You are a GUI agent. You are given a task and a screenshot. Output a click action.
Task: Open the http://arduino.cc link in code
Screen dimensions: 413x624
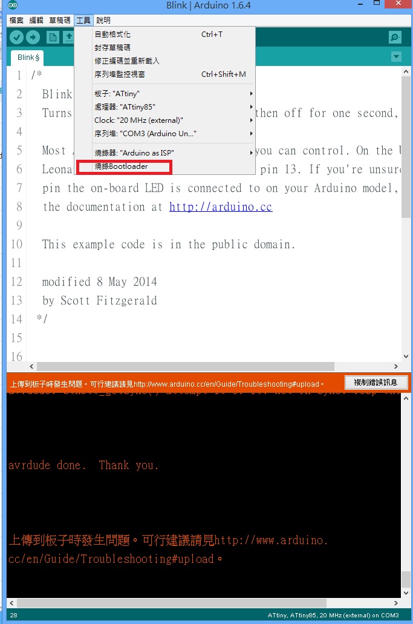(x=221, y=207)
